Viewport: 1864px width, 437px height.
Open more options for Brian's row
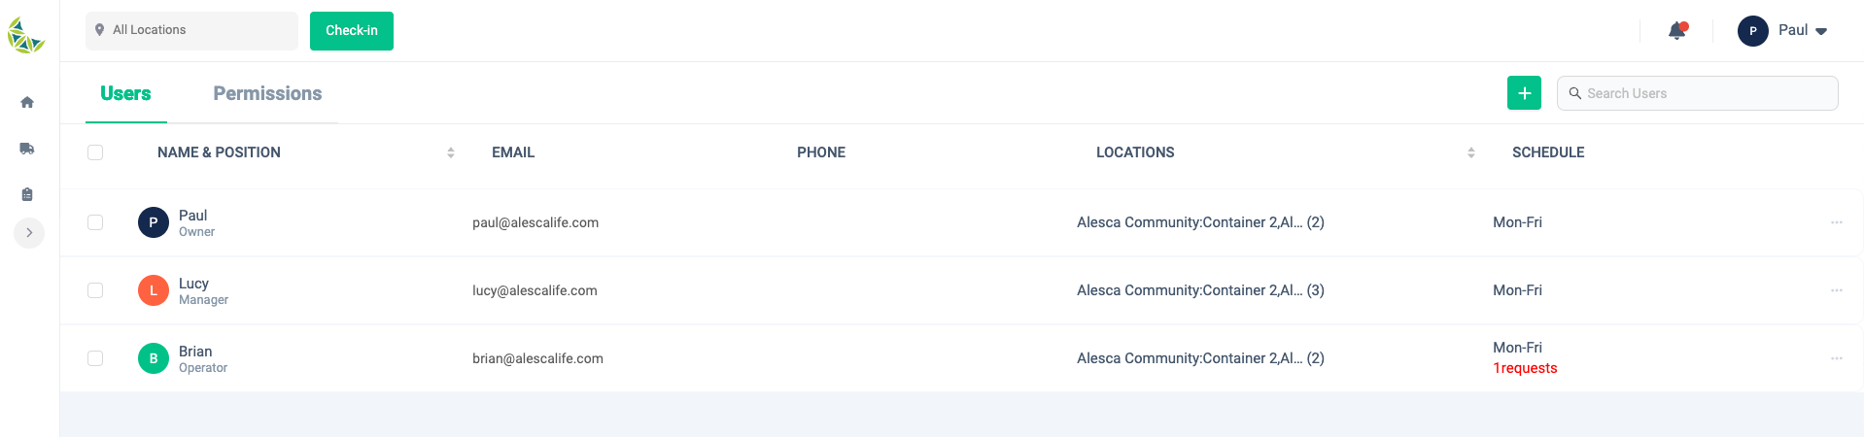pos(1837,358)
